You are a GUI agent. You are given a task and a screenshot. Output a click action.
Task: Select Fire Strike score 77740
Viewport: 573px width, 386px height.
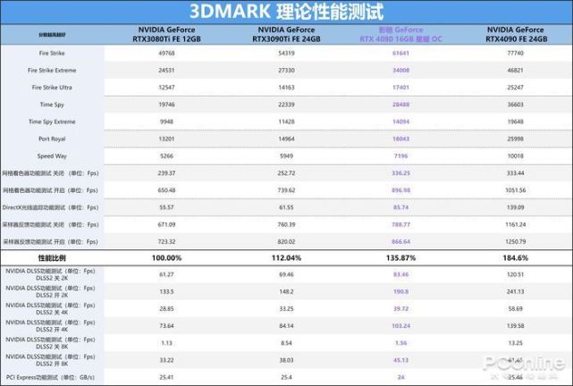click(516, 53)
